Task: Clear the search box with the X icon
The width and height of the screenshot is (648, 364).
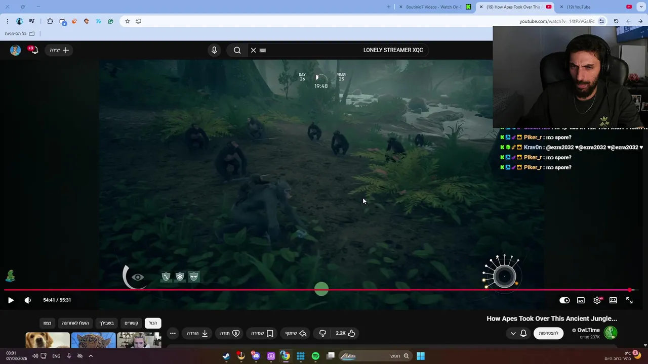Action: [x=254, y=50]
